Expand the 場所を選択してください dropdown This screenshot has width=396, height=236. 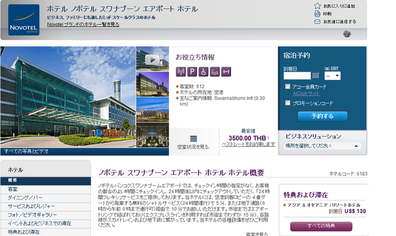322,146
